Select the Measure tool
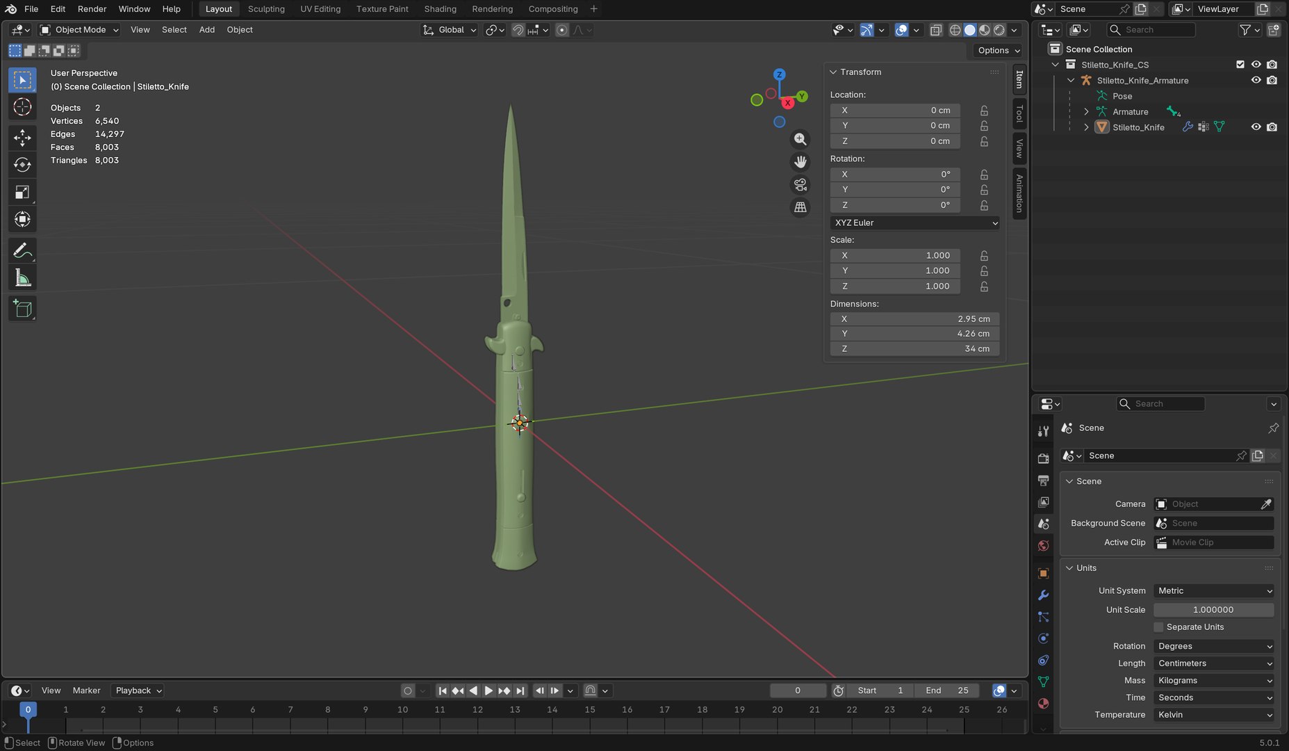The height and width of the screenshot is (751, 1289). (x=22, y=278)
